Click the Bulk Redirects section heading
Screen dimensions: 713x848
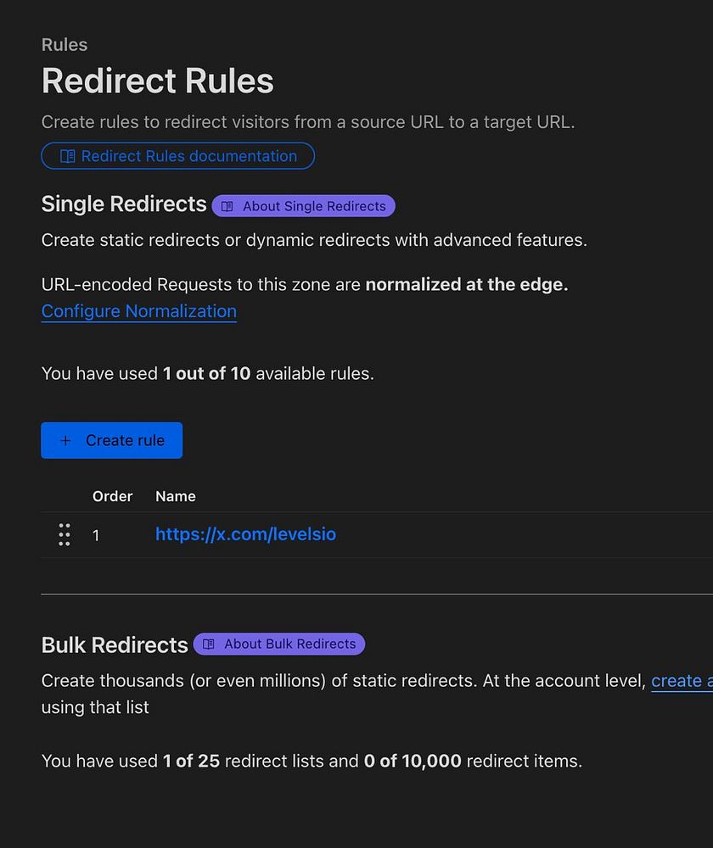(x=115, y=644)
